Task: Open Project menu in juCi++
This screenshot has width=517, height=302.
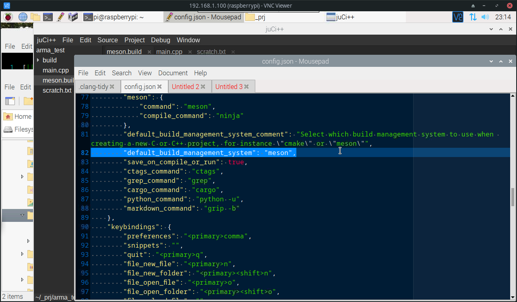Action: [134, 40]
